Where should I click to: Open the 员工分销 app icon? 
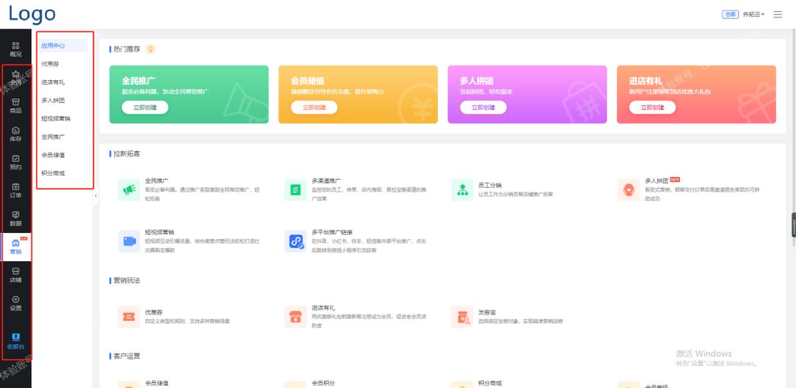(x=462, y=190)
